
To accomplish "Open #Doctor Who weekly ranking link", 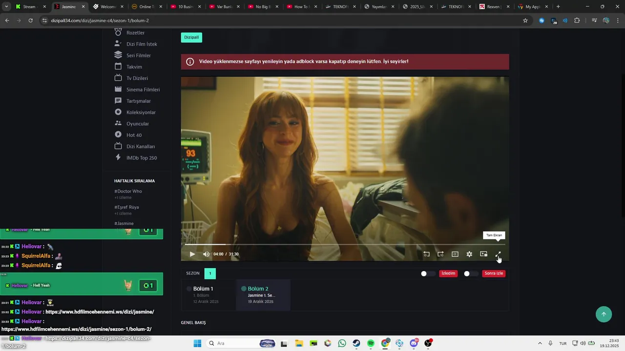I will point(128,191).
